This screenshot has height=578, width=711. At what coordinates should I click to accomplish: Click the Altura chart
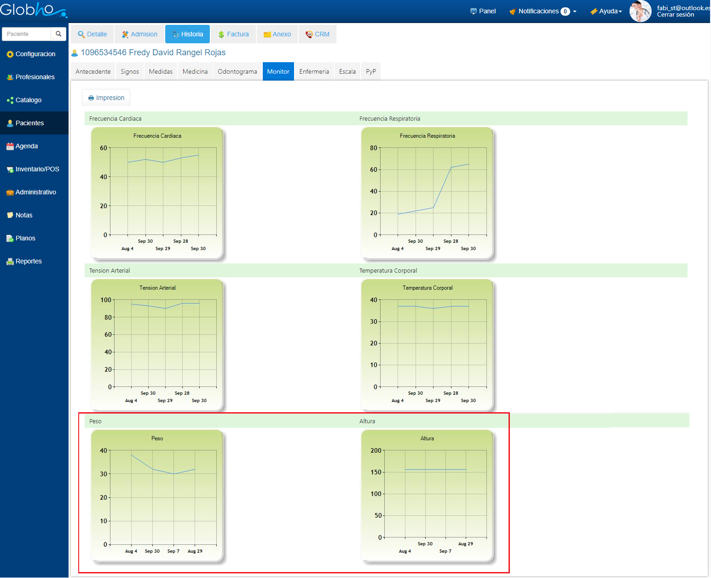point(428,496)
